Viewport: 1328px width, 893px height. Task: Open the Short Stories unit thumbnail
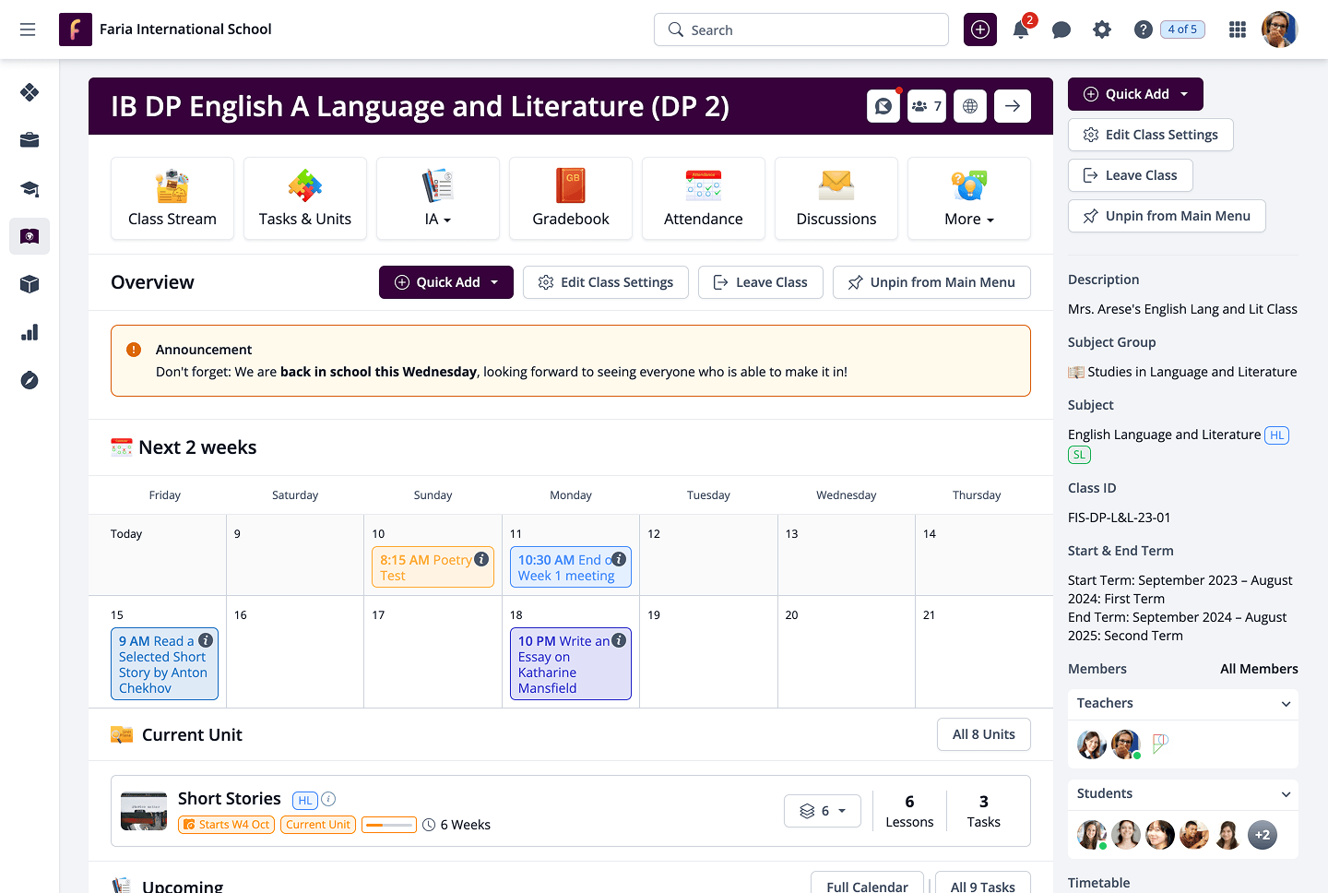(144, 812)
